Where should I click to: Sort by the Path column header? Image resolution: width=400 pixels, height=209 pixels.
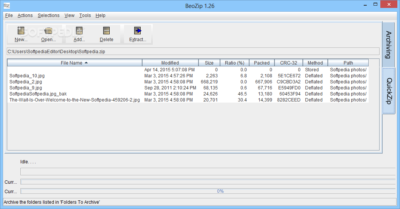click(348, 63)
